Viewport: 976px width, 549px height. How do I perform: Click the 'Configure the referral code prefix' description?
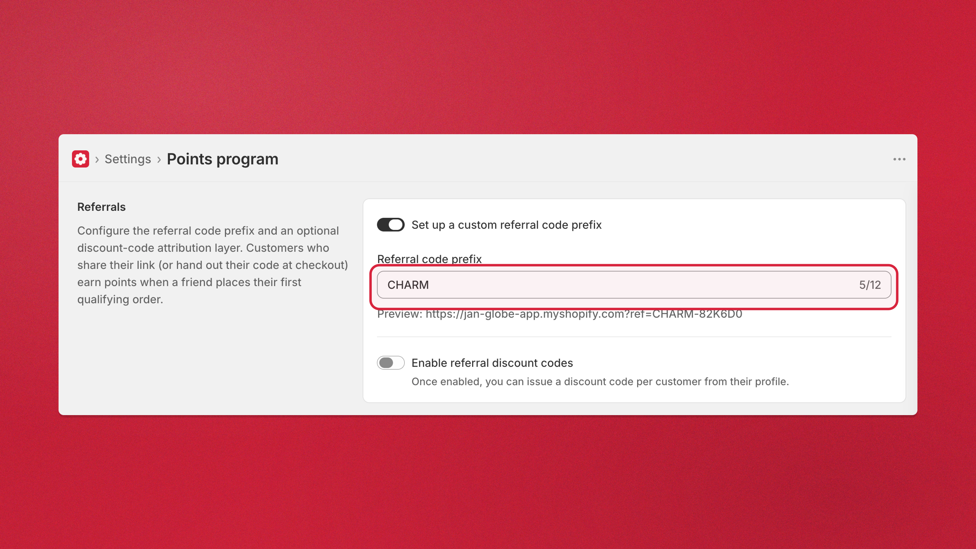point(213,265)
